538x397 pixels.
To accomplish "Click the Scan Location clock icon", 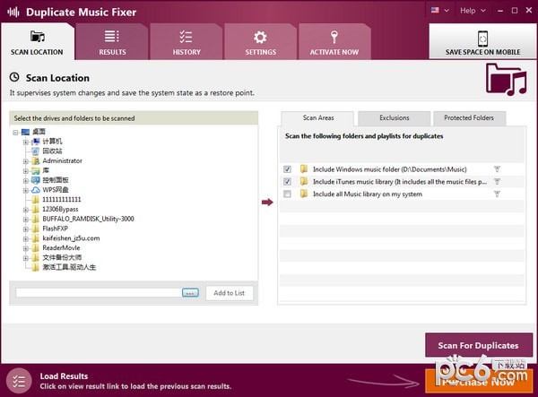I will click(x=14, y=77).
